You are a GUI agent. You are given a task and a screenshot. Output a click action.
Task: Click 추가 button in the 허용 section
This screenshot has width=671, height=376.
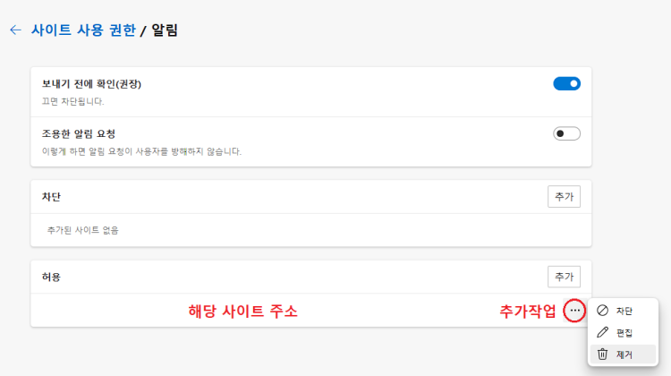(564, 277)
